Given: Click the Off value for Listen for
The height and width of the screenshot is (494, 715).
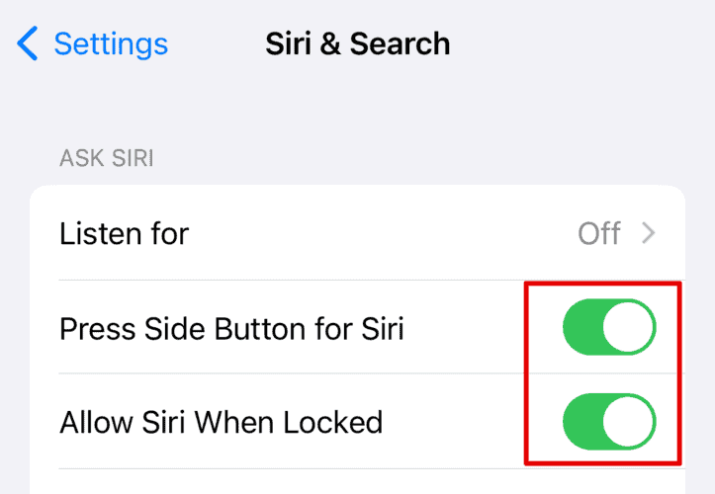Looking at the screenshot, I should (599, 233).
